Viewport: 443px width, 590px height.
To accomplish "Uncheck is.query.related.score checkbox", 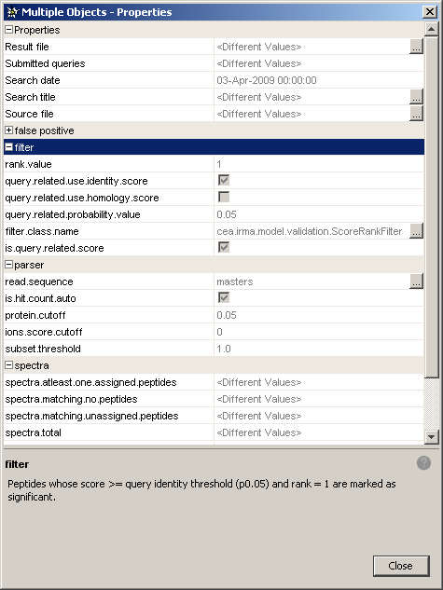I will point(224,248).
